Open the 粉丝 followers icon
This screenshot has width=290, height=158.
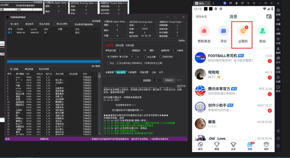point(262,31)
